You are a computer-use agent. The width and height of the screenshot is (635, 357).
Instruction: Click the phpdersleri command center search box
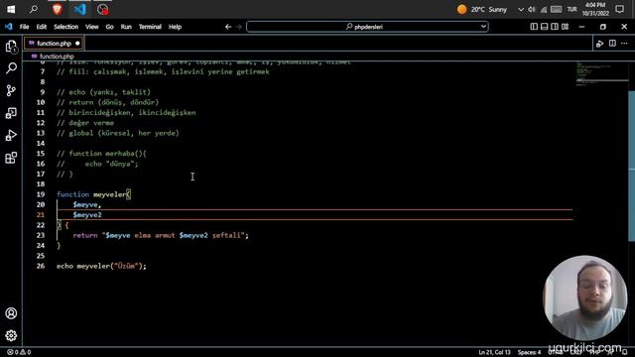tap(367, 27)
